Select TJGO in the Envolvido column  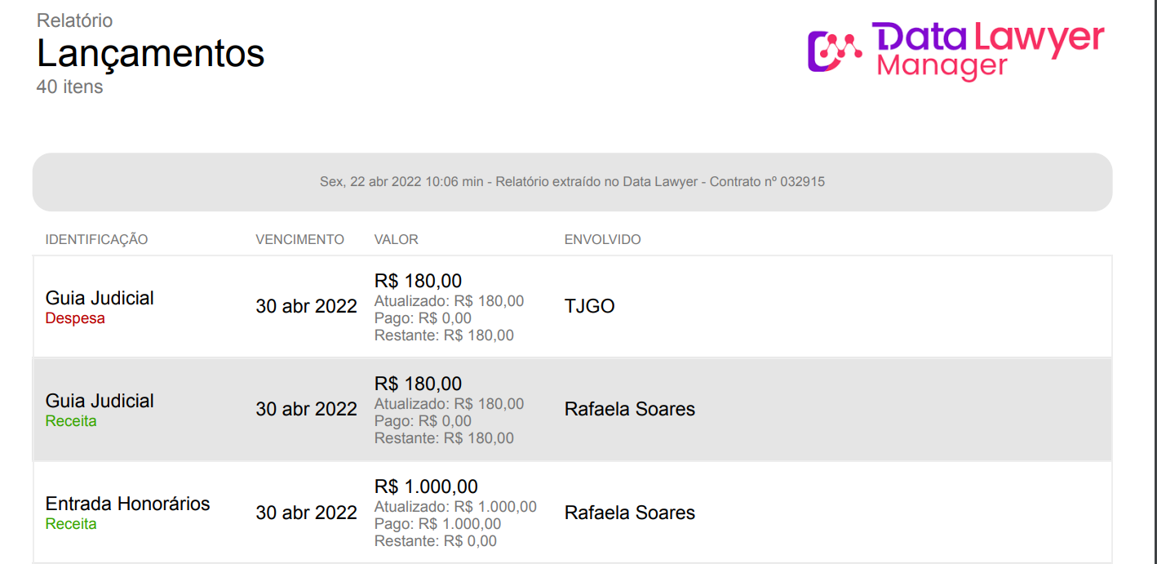tap(589, 307)
